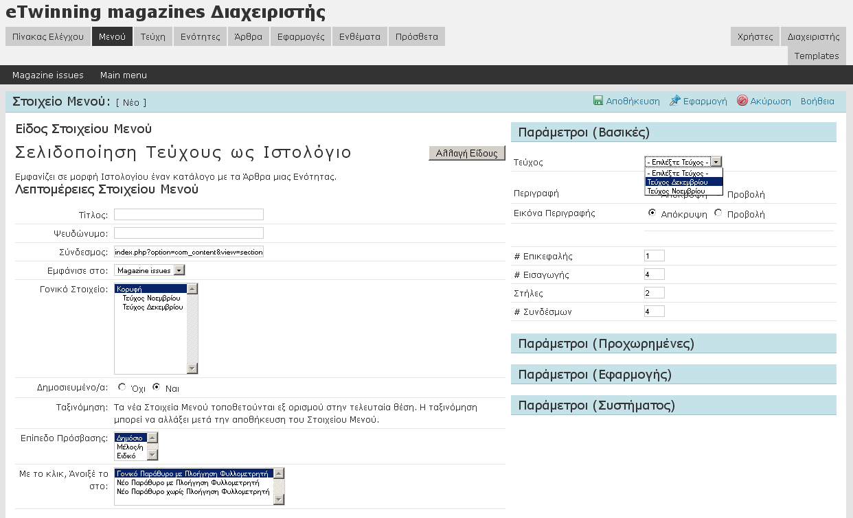Click the # Επικεφαλής number field

(655, 256)
